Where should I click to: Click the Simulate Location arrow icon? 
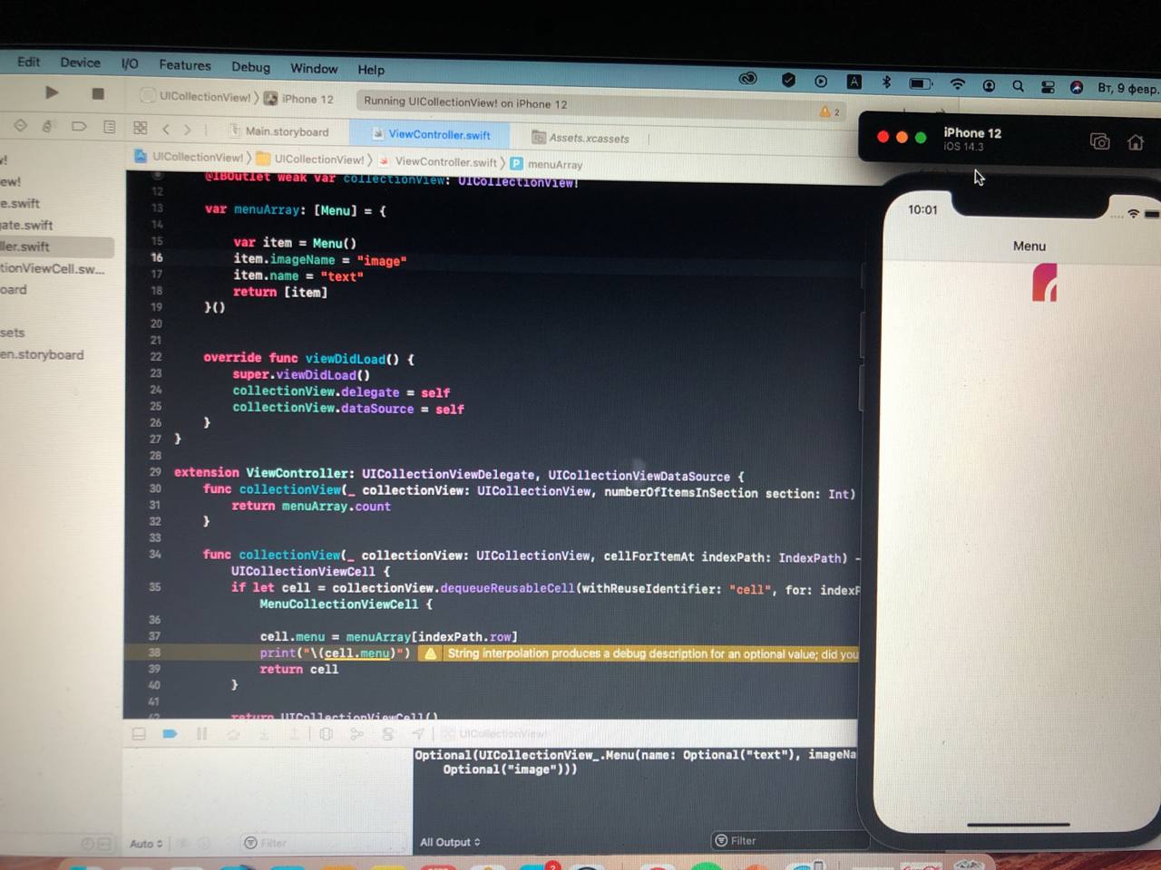(x=418, y=734)
